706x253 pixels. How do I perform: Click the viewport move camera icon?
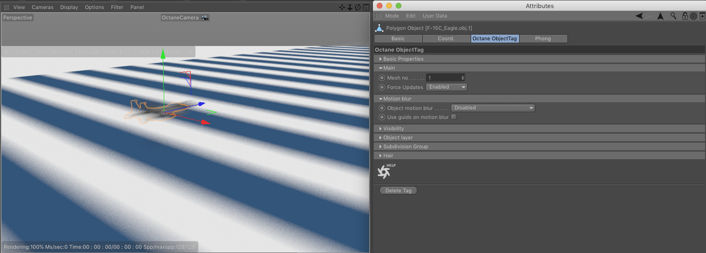point(343,7)
